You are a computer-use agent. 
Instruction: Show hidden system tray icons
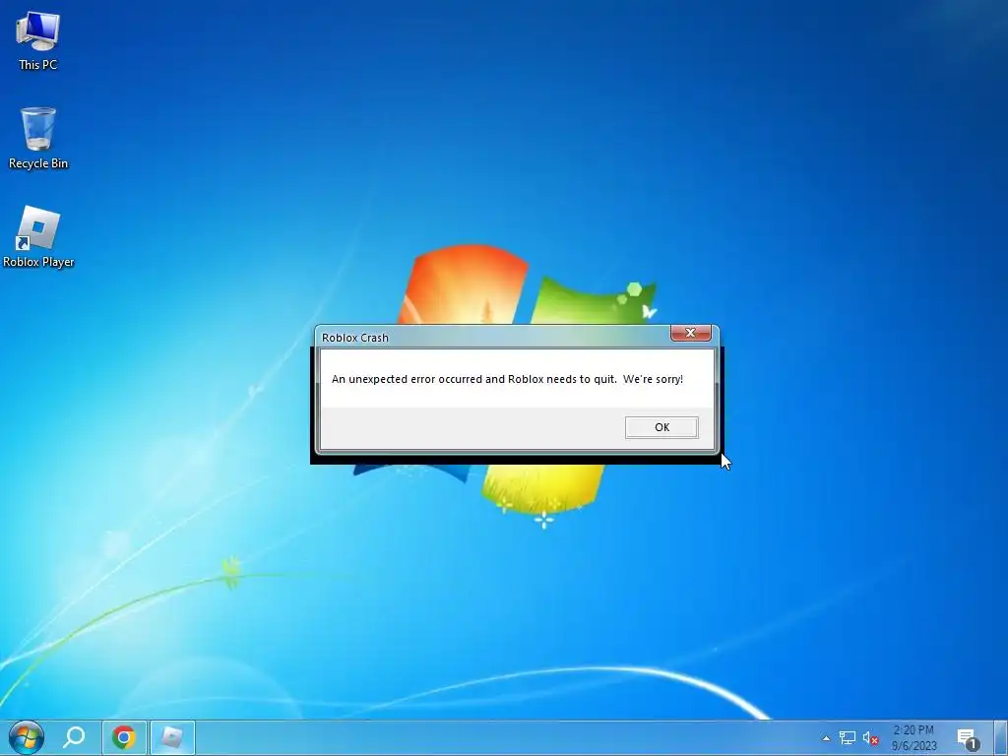tap(826, 738)
